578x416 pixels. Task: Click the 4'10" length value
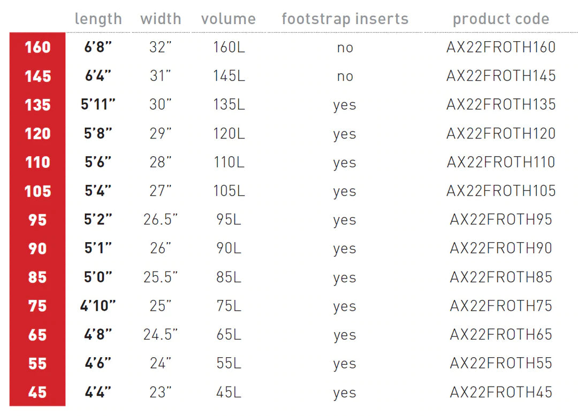[98, 306]
